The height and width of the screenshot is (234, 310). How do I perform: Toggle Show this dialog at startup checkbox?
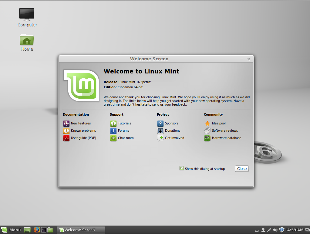click(x=181, y=168)
